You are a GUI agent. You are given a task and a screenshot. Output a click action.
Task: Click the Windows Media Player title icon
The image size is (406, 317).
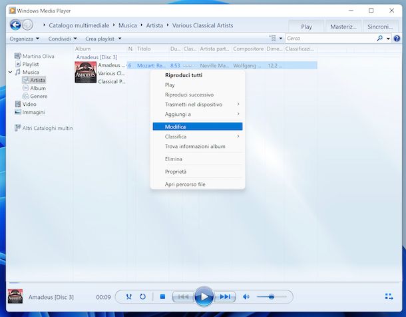(12, 11)
